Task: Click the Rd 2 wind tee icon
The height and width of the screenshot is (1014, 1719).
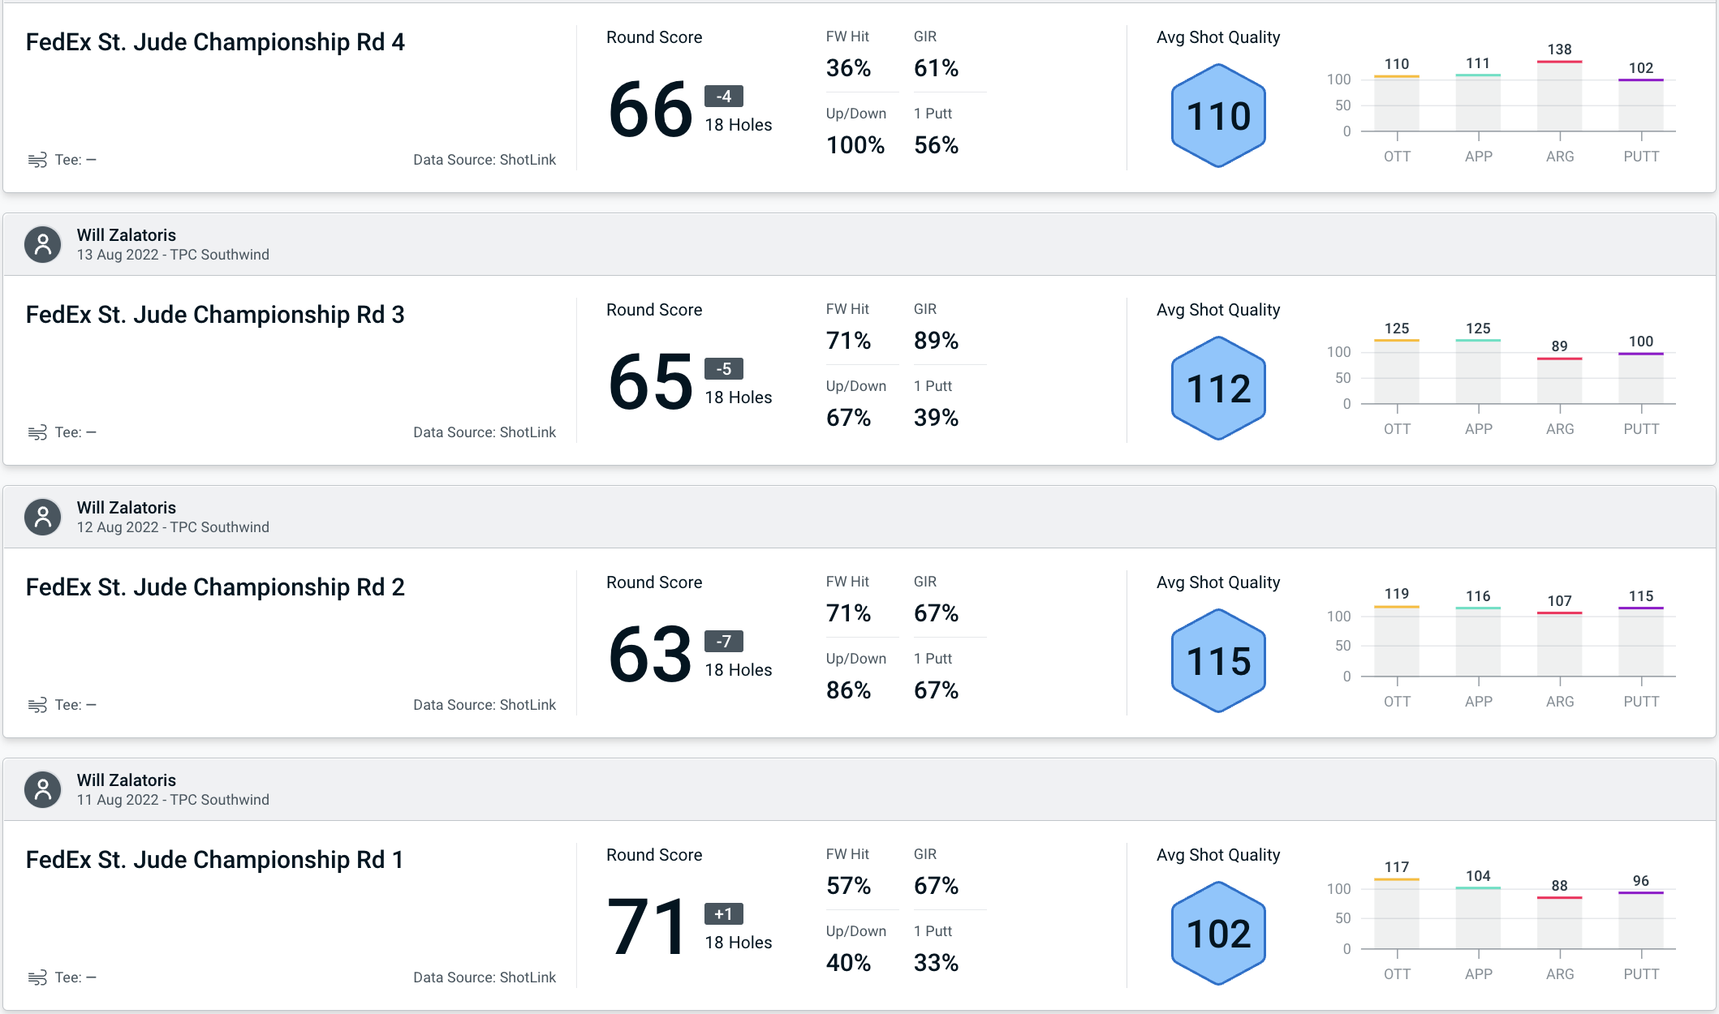Action: click(37, 705)
